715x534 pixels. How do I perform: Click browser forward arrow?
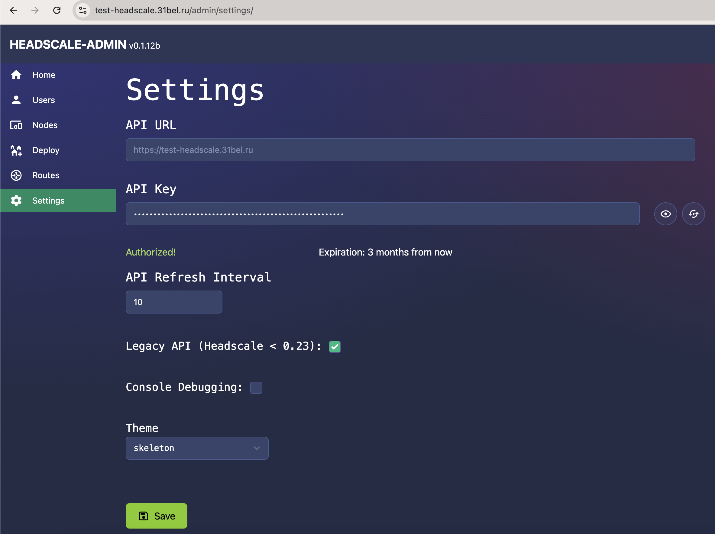coord(35,10)
